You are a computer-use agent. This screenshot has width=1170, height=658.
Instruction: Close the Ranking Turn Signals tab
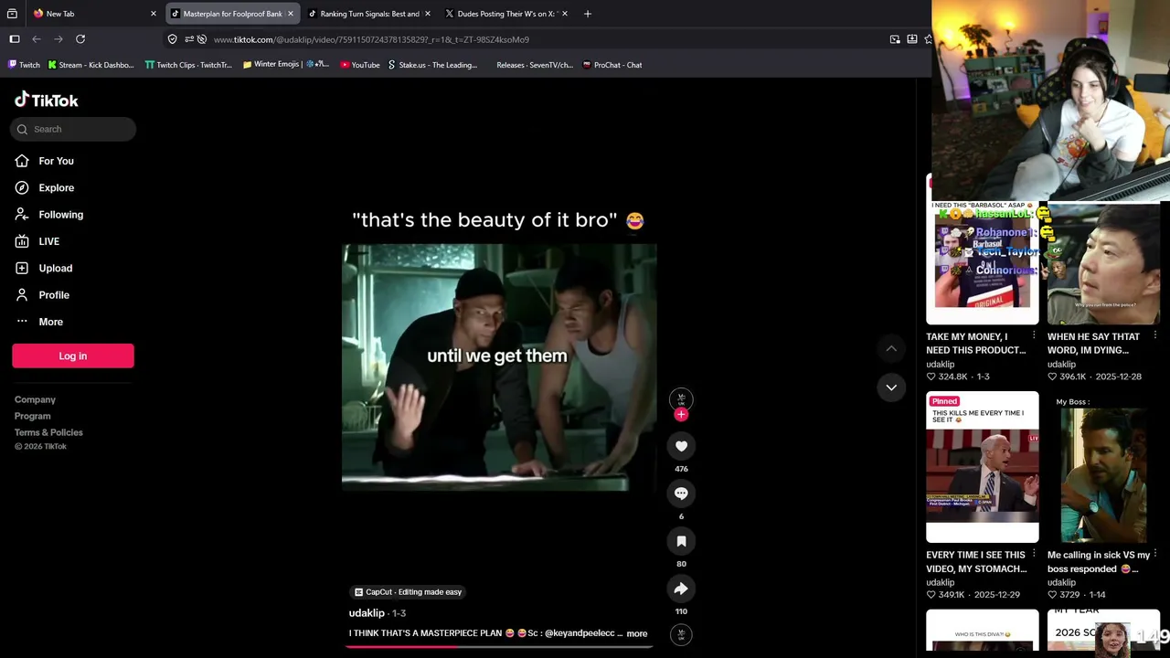tap(428, 14)
